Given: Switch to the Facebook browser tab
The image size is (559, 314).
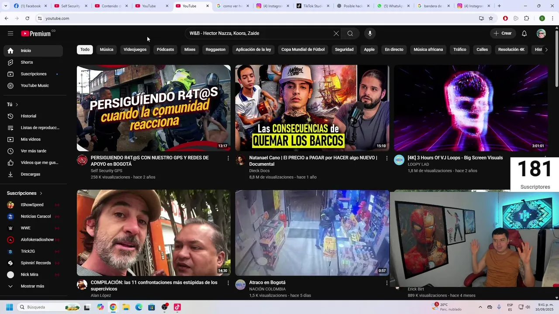Looking at the screenshot, I should 30,6.
